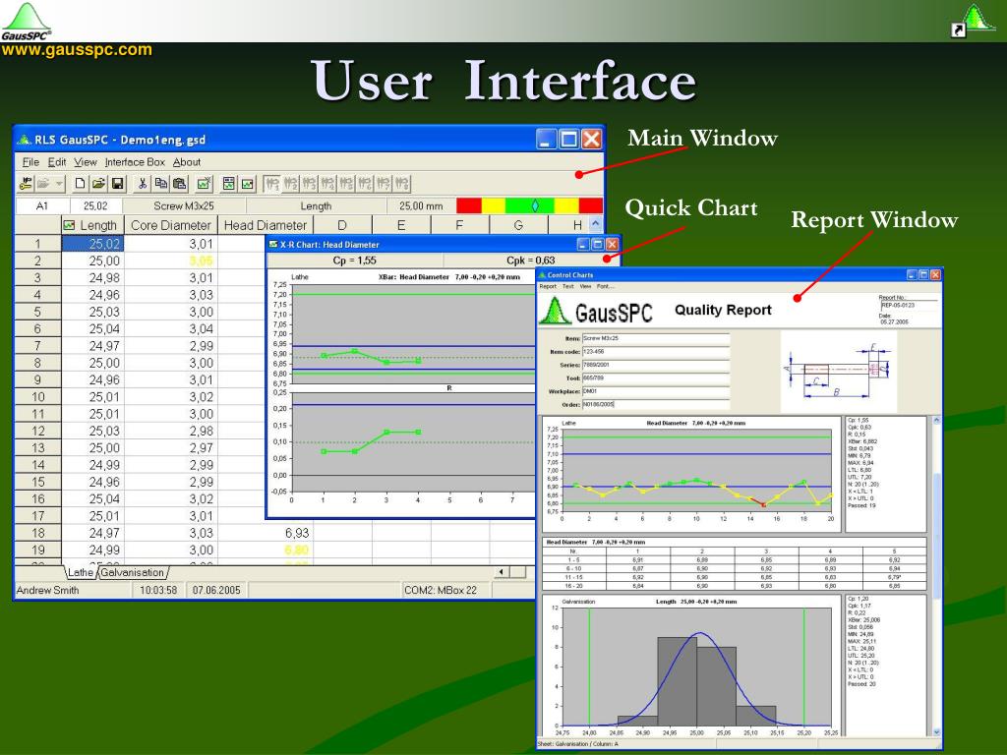Select measuring gauge icon number 1
This screenshot has width=1007, height=755.
coord(272,184)
